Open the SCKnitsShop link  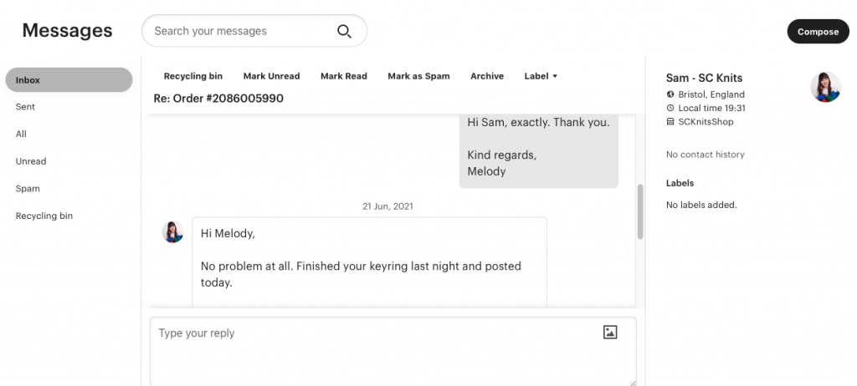point(706,121)
